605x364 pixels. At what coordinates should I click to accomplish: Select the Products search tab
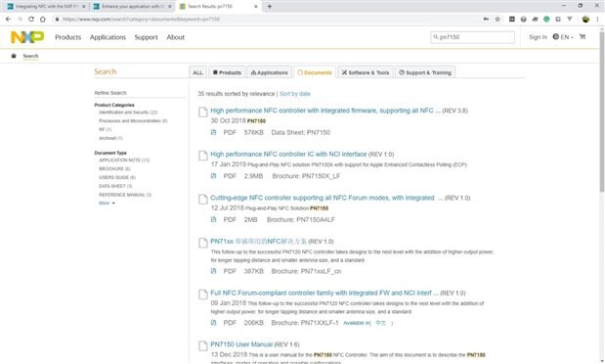coord(227,72)
